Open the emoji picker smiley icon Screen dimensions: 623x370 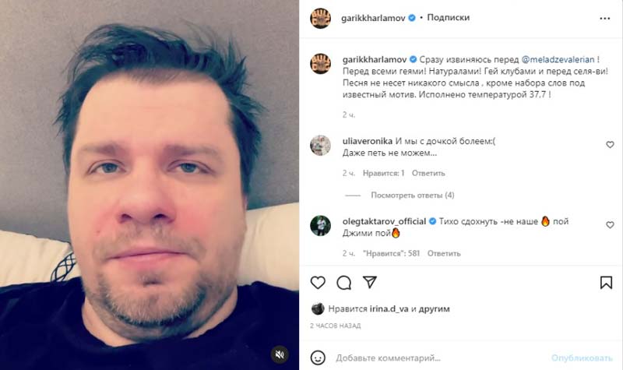tap(318, 358)
